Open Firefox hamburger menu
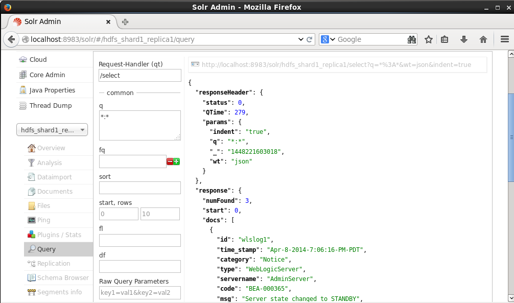The height and width of the screenshot is (303, 514). click(x=504, y=39)
